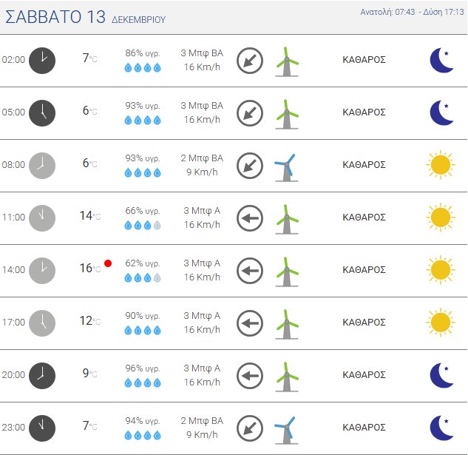
Task: Click the 2 Μπφ ΒΑ wind text at 08:00
Action: pos(201,158)
